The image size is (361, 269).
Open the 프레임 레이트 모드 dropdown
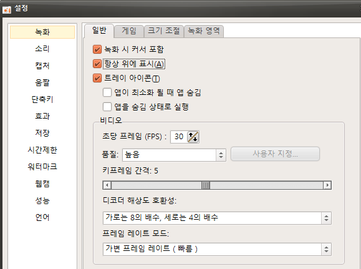[217, 249]
